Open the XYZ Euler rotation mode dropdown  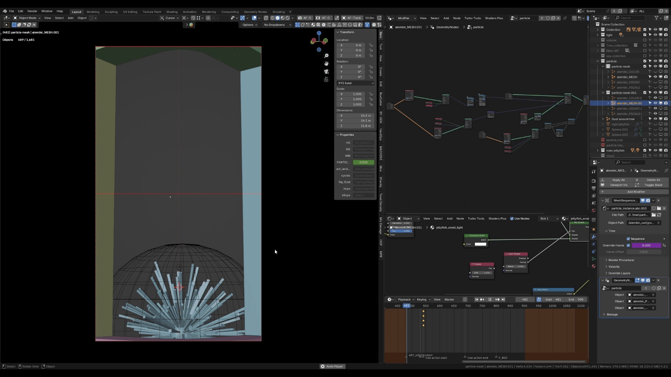tap(355, 83)
